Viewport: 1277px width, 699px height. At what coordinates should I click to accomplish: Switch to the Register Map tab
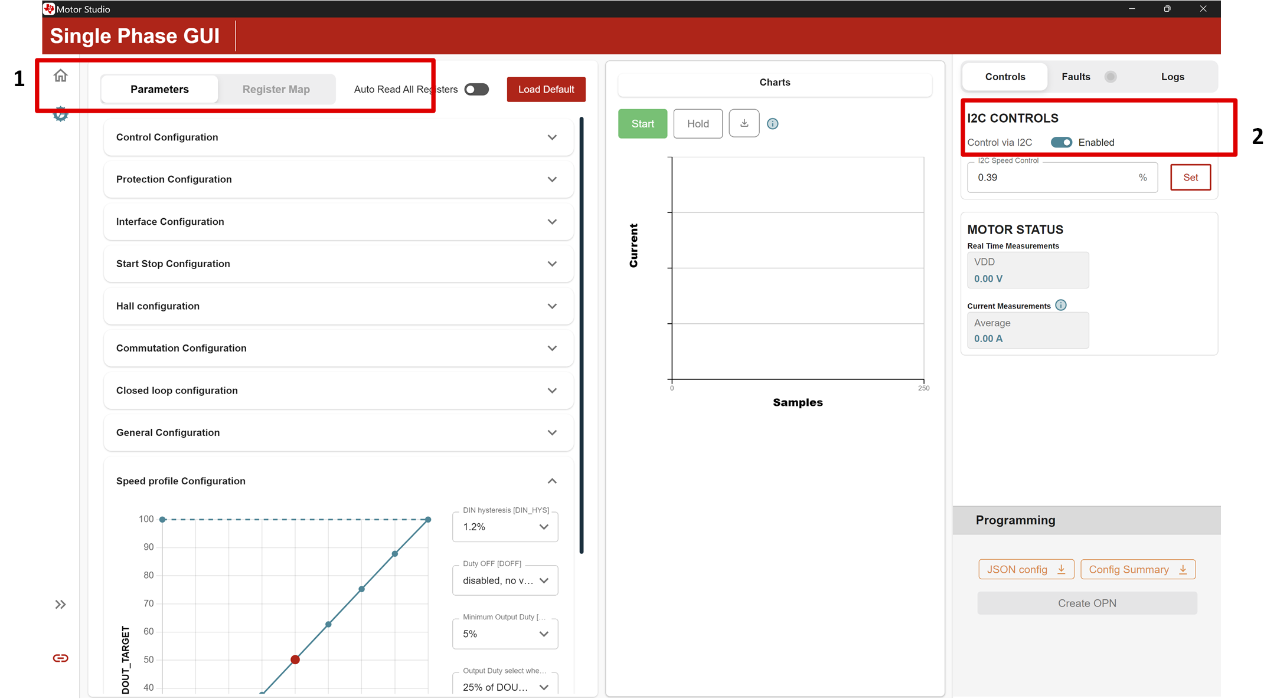(x=276, y=89)
